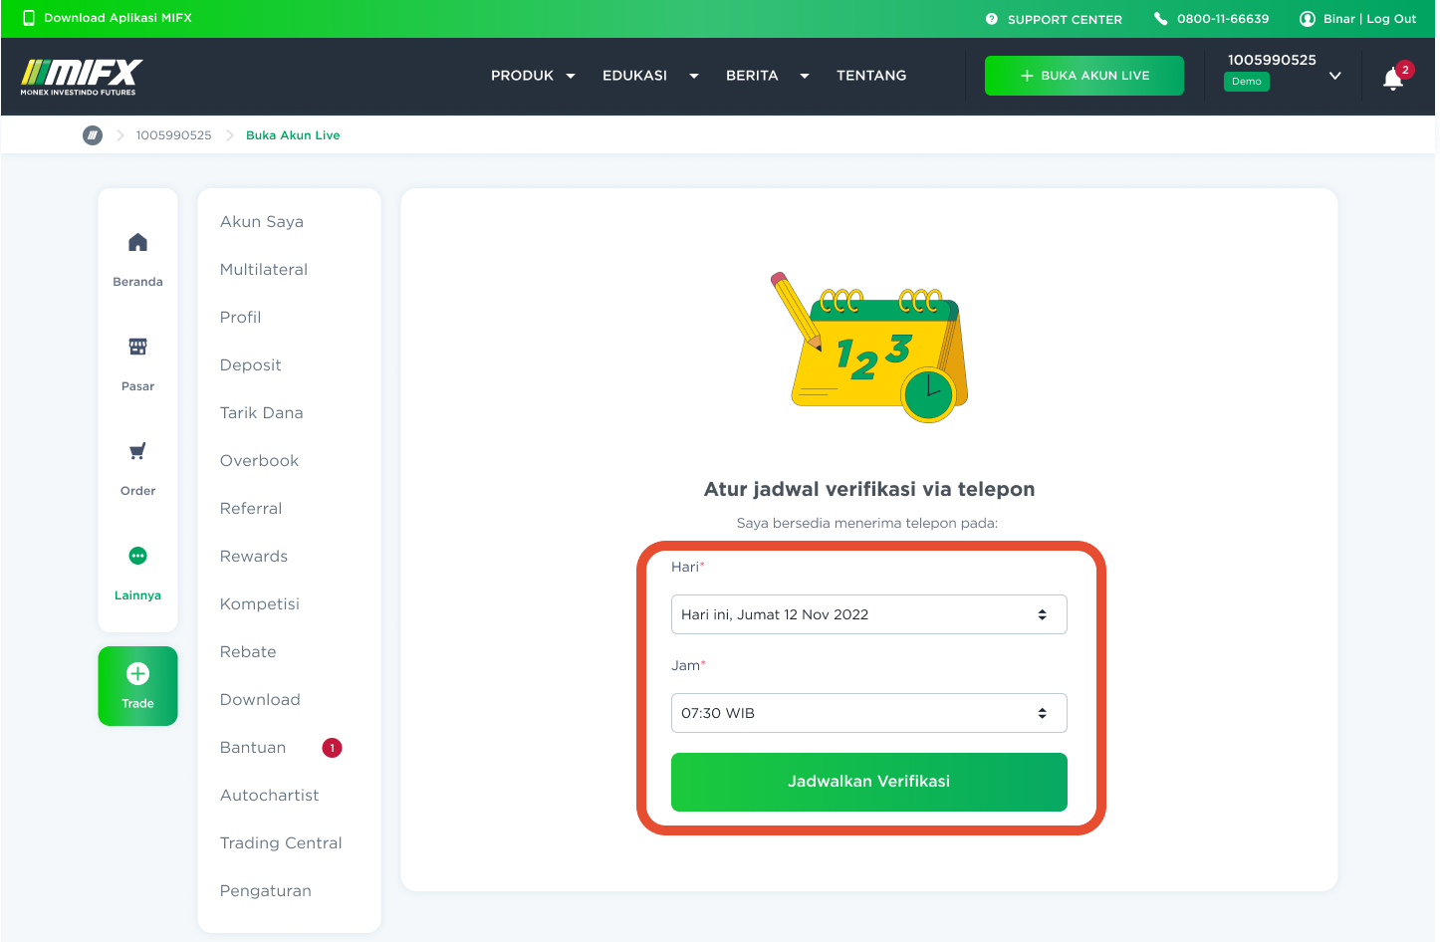Open the Jam time dropdown
This screenshot has height=942, width=1440.
tap(868, 713)
